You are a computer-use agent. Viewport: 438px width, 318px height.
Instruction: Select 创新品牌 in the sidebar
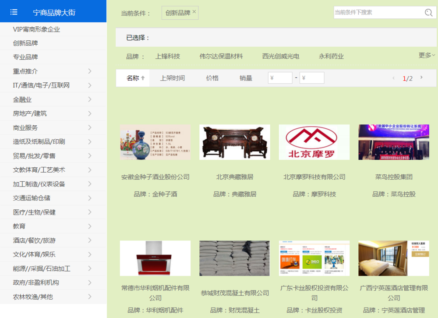25,43
